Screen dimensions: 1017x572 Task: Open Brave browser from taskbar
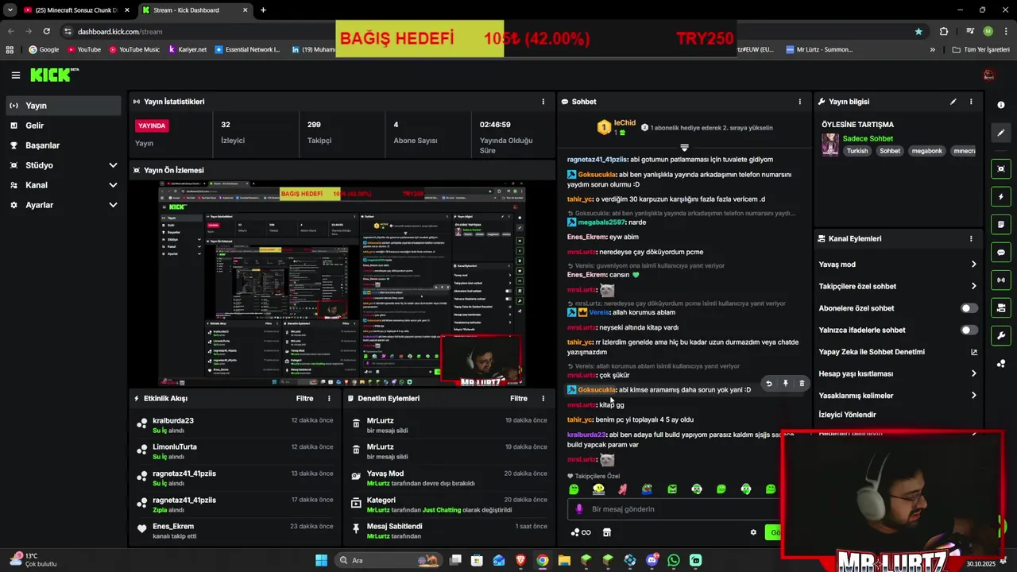coord(520,560)
